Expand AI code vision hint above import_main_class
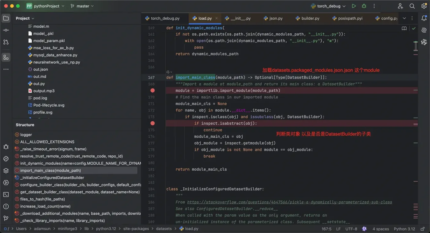This screenshot has height=233, width=430. [x=169, y=72]
